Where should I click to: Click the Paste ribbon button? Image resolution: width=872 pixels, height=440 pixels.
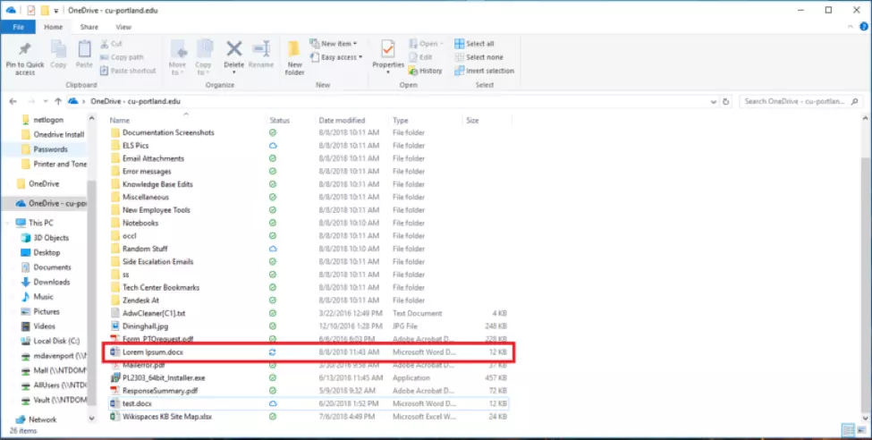[84, 55]
